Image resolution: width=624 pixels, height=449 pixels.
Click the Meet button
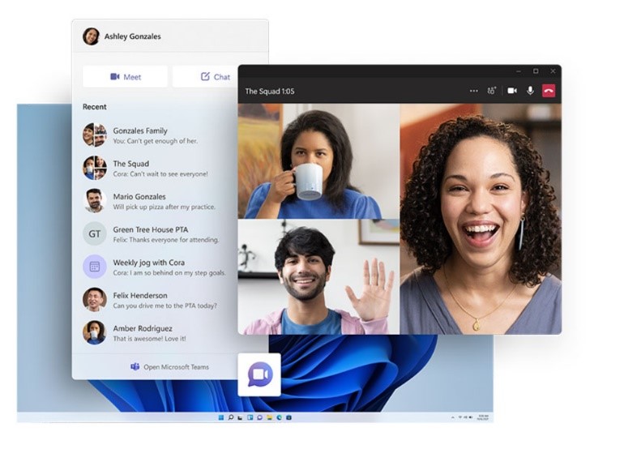coord(126,77)
